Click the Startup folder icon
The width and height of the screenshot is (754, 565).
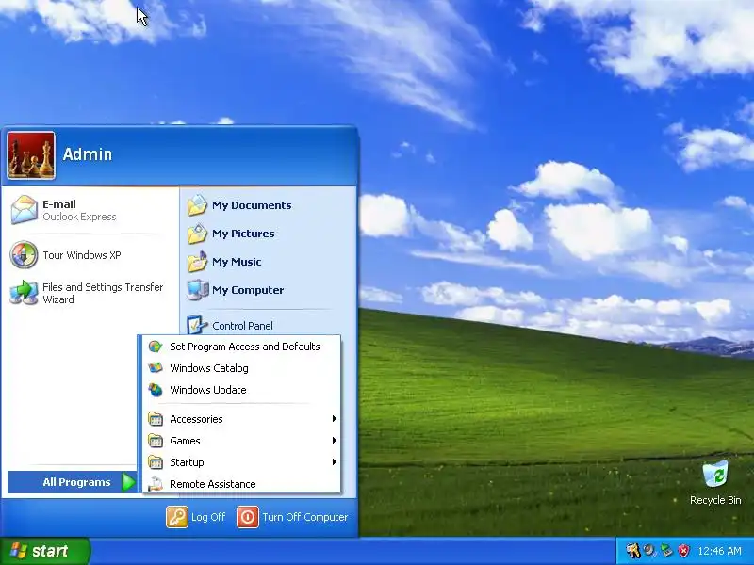click(156, 462)
